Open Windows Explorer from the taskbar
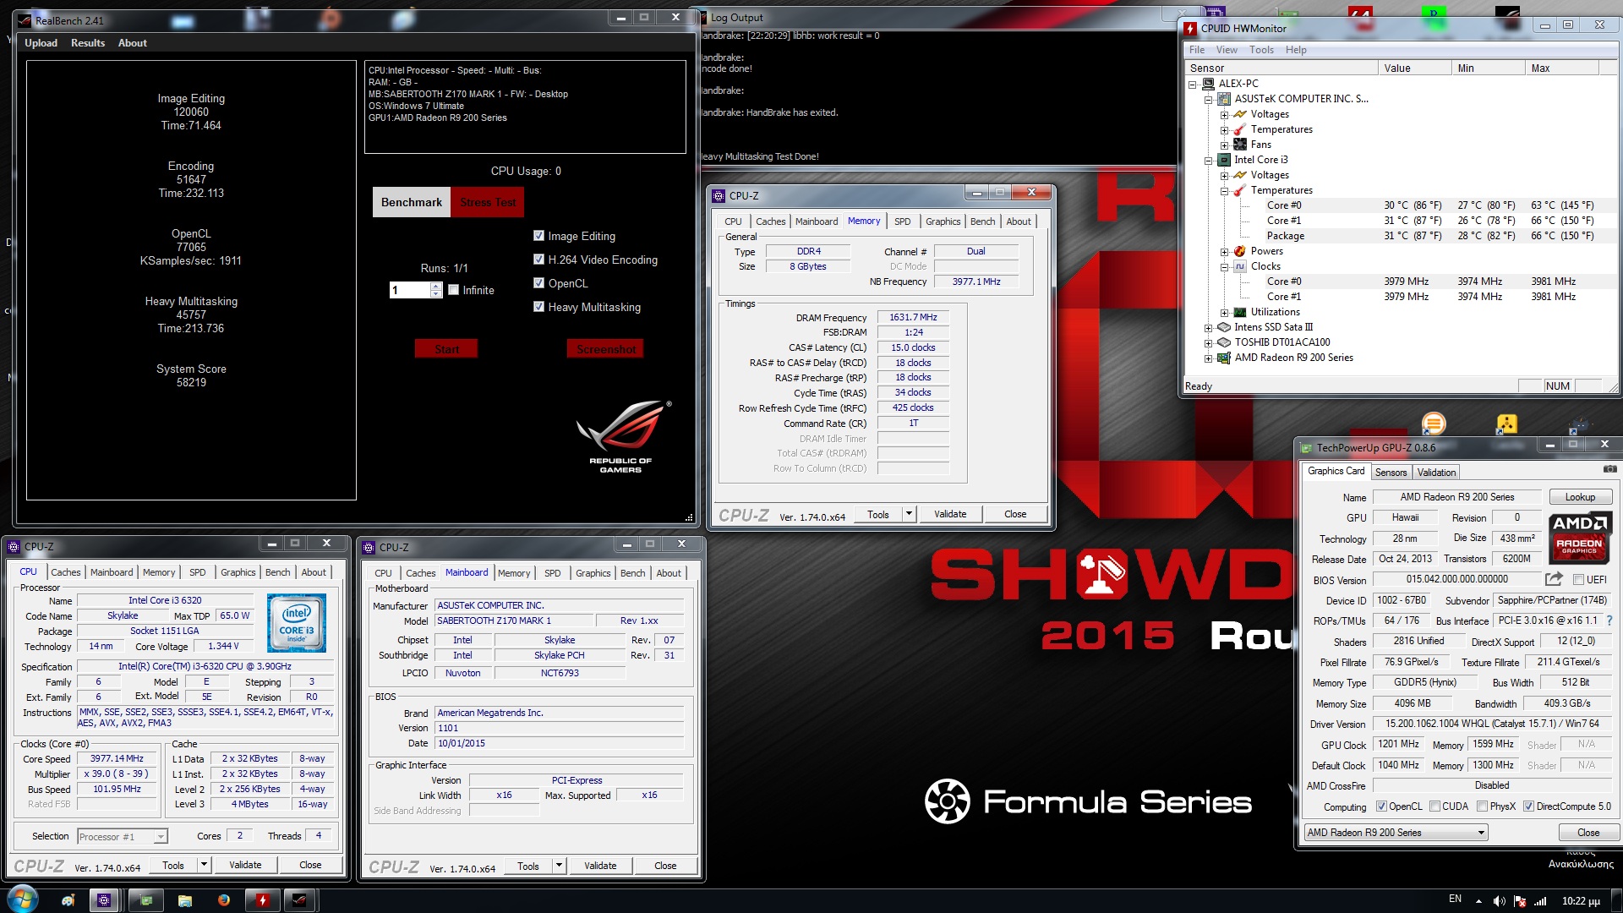This screenshot has height=913, width=1623. [x=185, y=900]
